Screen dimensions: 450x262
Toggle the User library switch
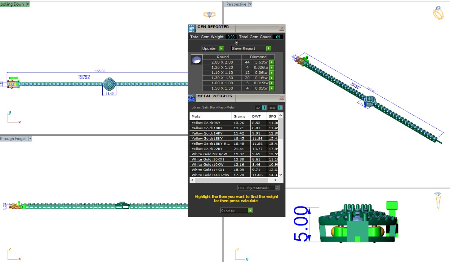pyautogui.click(x=275, y=107)
